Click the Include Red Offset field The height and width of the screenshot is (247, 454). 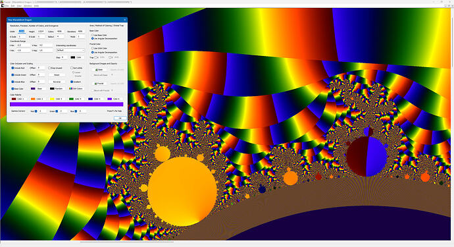(x=41, y=68)
